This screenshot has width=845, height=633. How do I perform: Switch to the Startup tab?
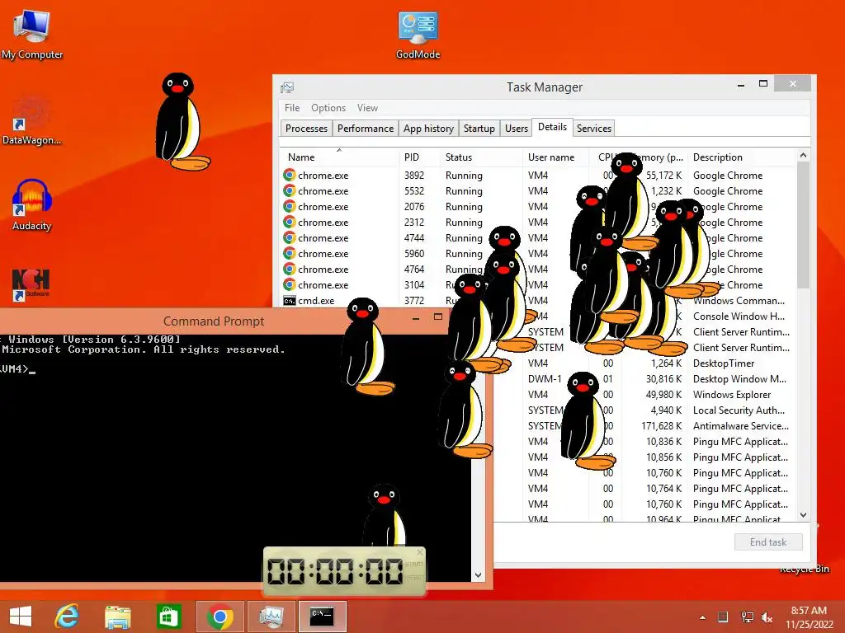(x=479, y=128)
